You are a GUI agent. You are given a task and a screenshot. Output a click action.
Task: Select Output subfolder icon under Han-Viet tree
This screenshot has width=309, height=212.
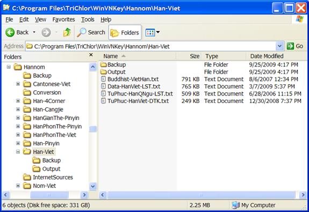36,169
